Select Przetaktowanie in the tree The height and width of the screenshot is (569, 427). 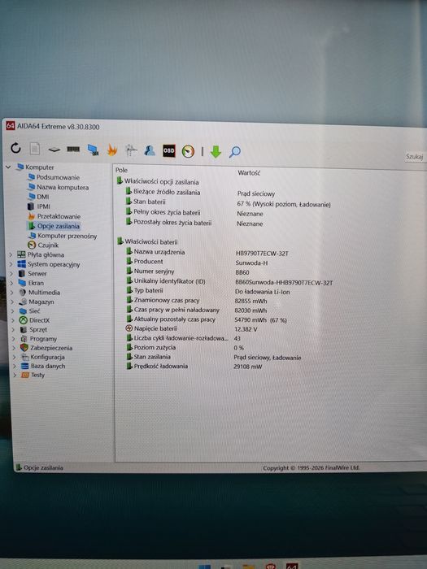point(54,216)
